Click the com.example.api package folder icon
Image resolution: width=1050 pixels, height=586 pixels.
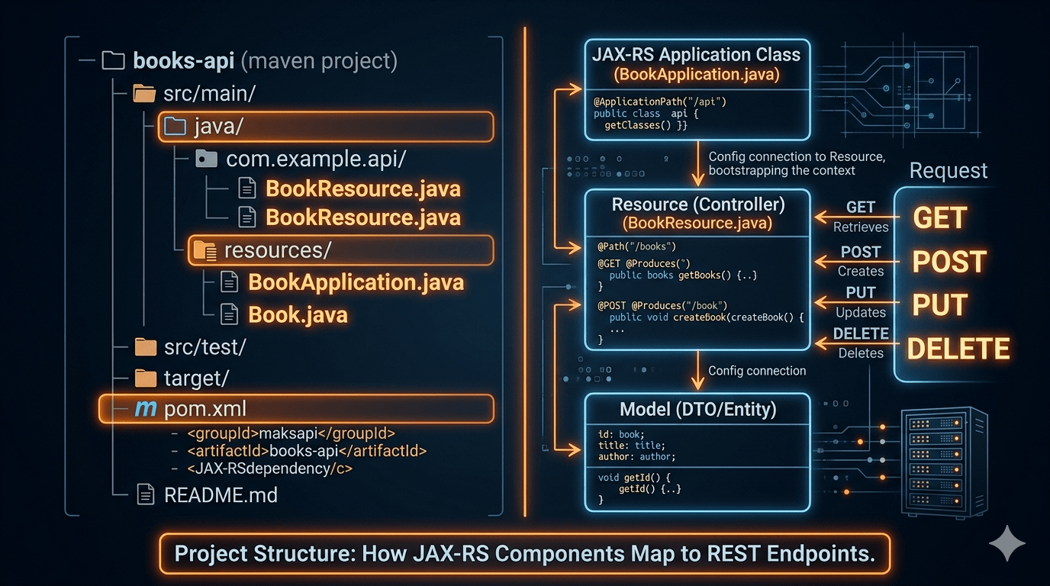coord(206,159)
